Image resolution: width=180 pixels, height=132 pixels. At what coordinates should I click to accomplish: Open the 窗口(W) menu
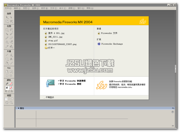pos(81,8)
